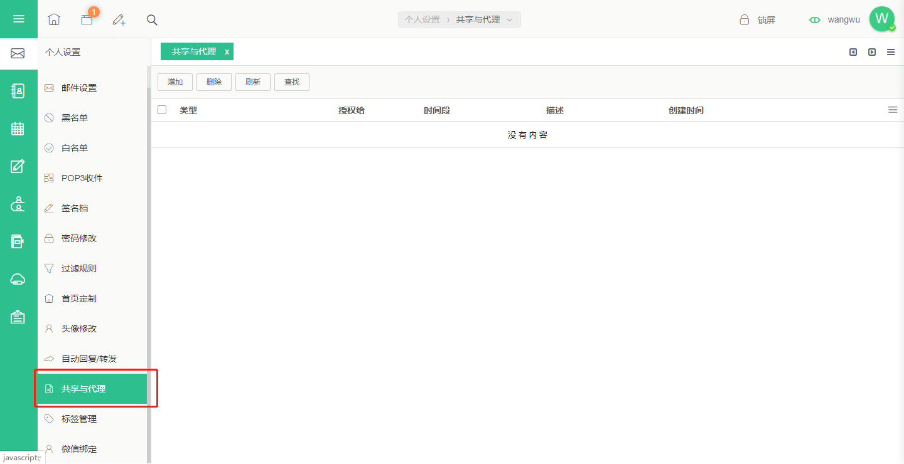904x464 pixels.
Task: Expand the 共享与代理 breadcrumb dropdown
Action: [x=510, y=19]
